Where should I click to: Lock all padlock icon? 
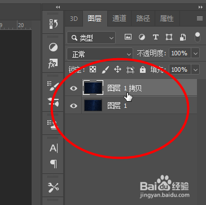coord(143,69)
